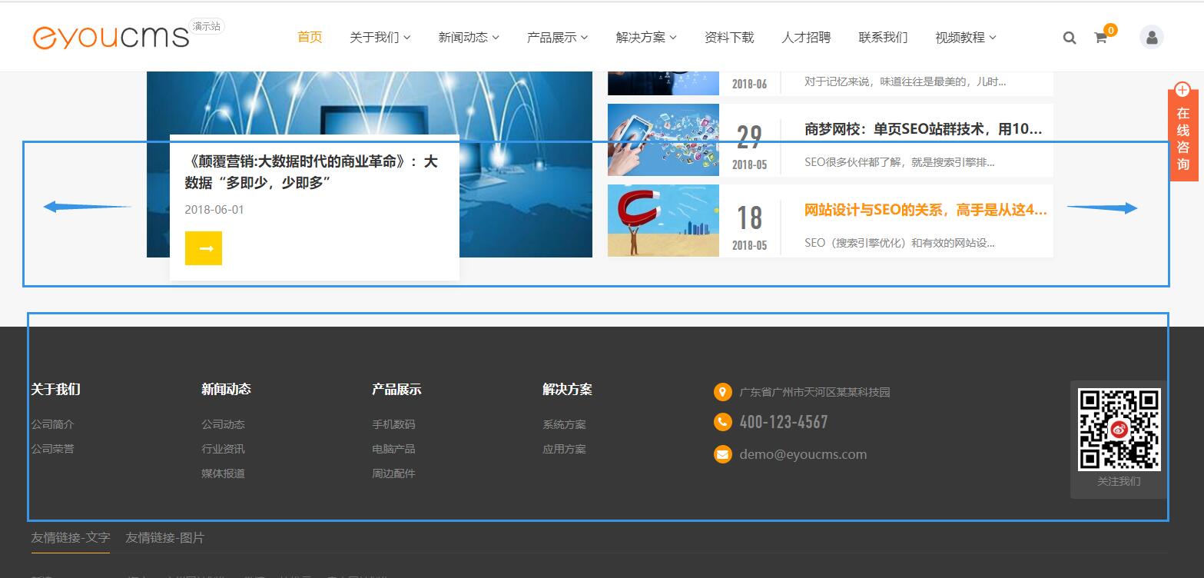This screenshot has width=1204, height=578.
Task: Open footer heading 产品展示
Action: coord(396,390)
